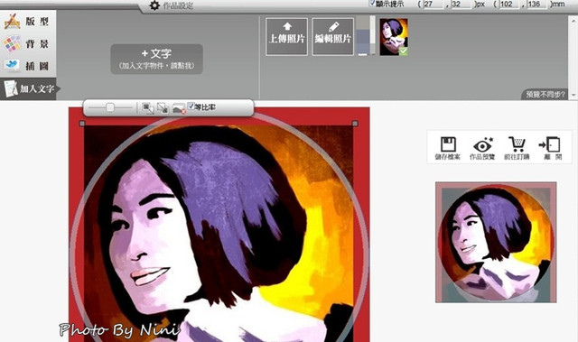Click 編輯照片 edit photo button

tap(333, 36)
